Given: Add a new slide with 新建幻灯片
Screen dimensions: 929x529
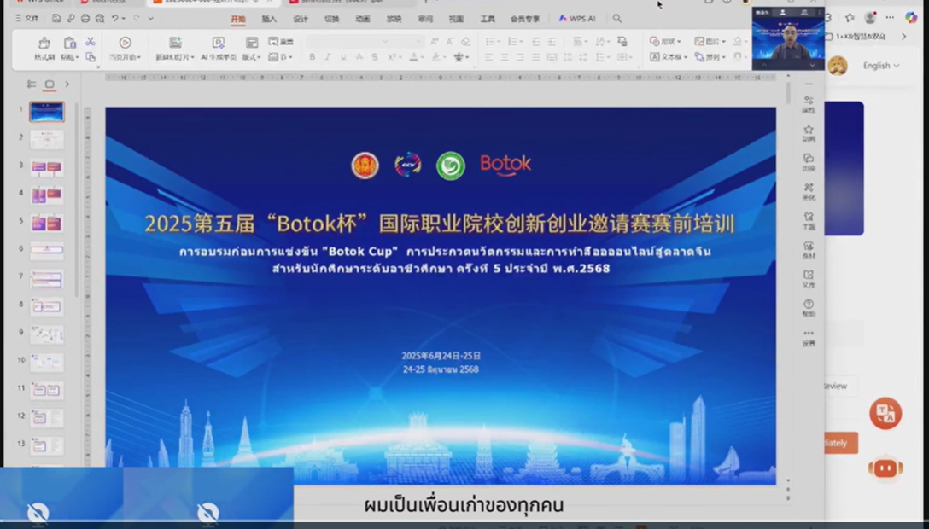Looking at the screenshot, I should (175, 49).
